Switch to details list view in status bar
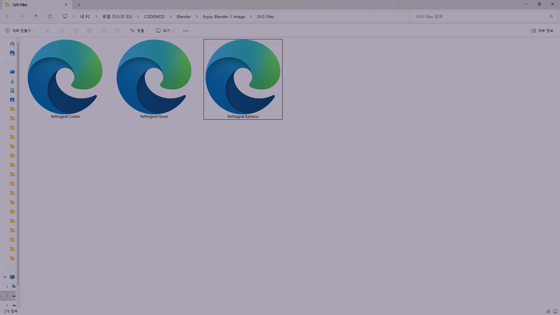Screen dimensions: 560x315 click(x=548, y=311)
